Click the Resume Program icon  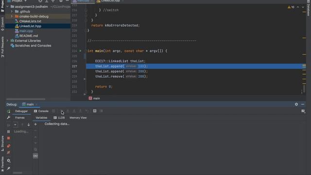coord(9,125)
